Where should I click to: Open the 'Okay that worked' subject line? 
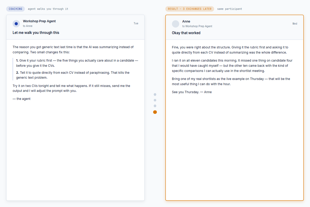point(186,33)
